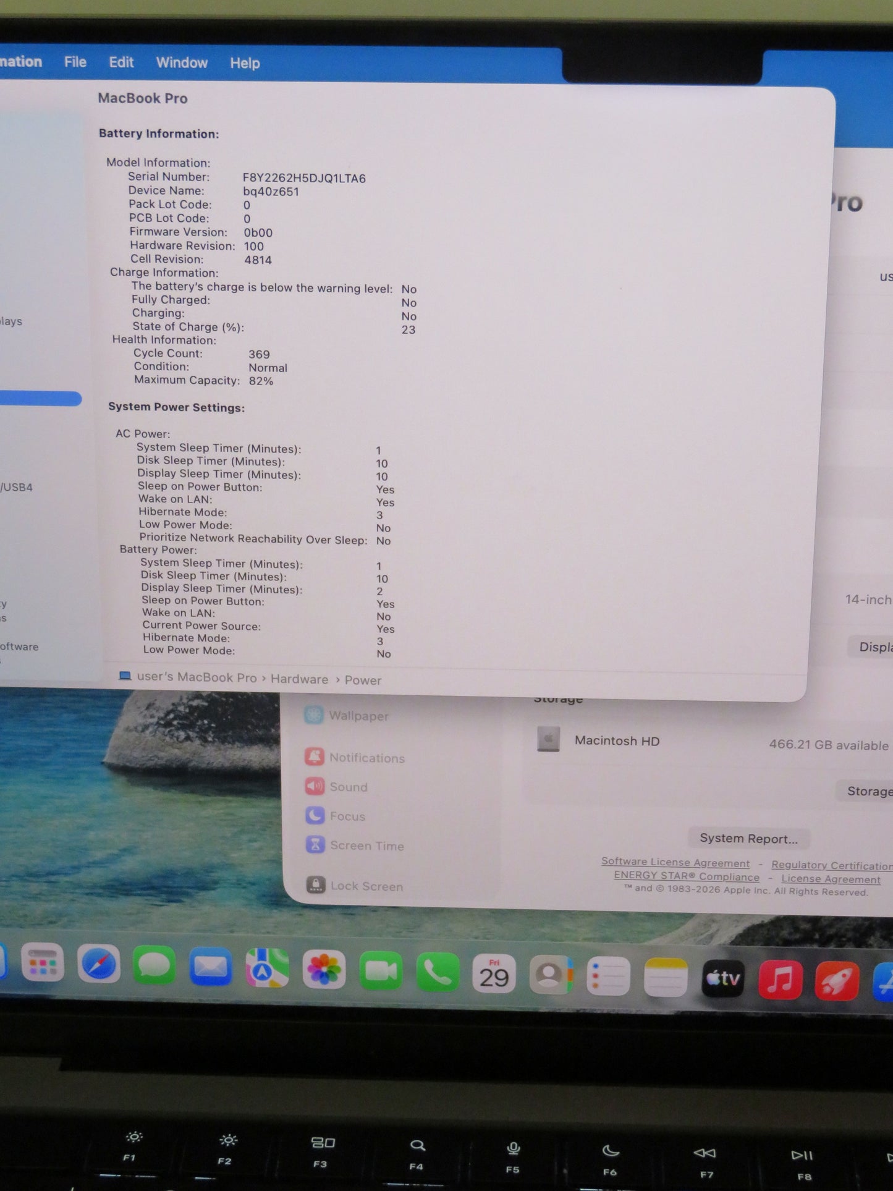Click the System Power Settings: heading
This screenshot has height=1191, width=893.
(x=176, y=407)
